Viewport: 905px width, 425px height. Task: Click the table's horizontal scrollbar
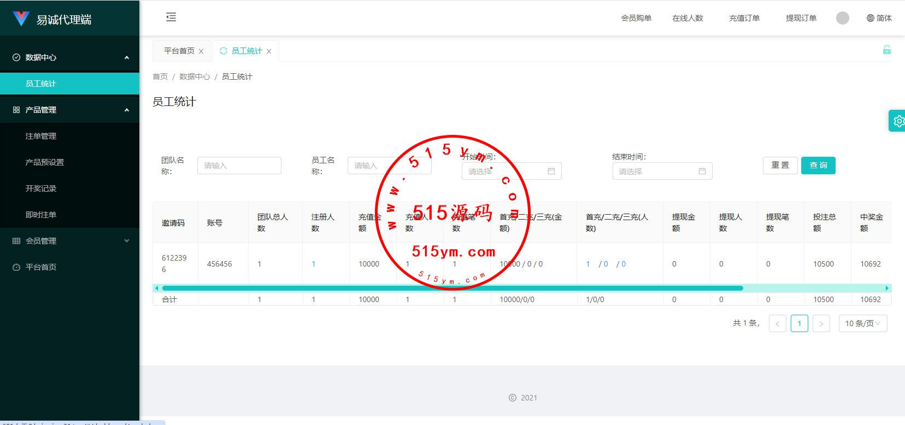pyautogui.click(x=452, y=288)
